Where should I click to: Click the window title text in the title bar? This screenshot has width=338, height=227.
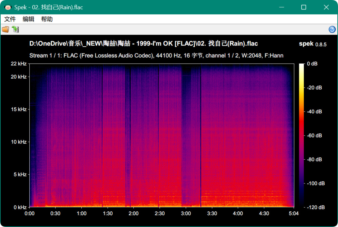coord(49,7)
